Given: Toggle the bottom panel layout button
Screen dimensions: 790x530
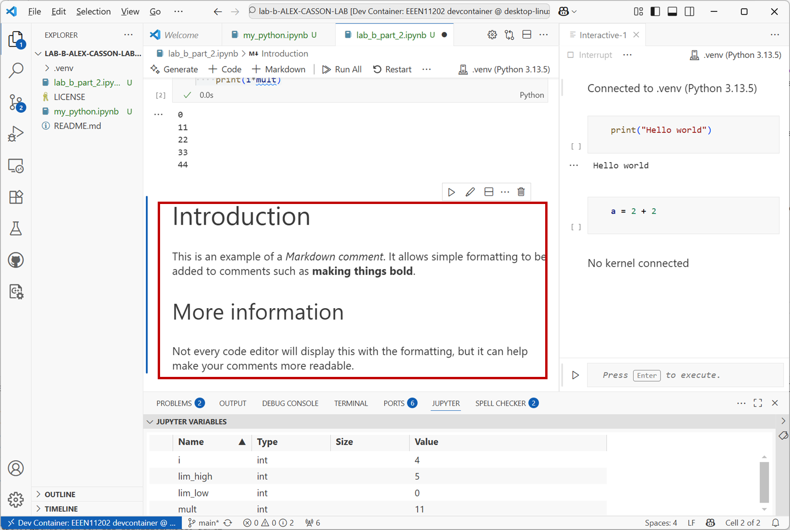Looking at the screenshot, I should pos(672,11).
